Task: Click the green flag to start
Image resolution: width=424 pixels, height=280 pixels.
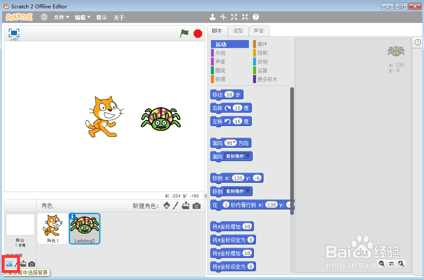Action: pos(184,33)
